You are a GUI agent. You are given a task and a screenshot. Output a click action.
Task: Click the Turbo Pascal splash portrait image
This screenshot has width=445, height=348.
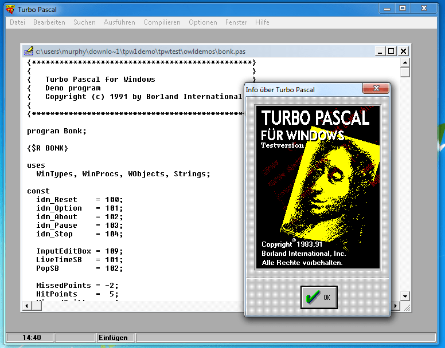tap(318, 187)
